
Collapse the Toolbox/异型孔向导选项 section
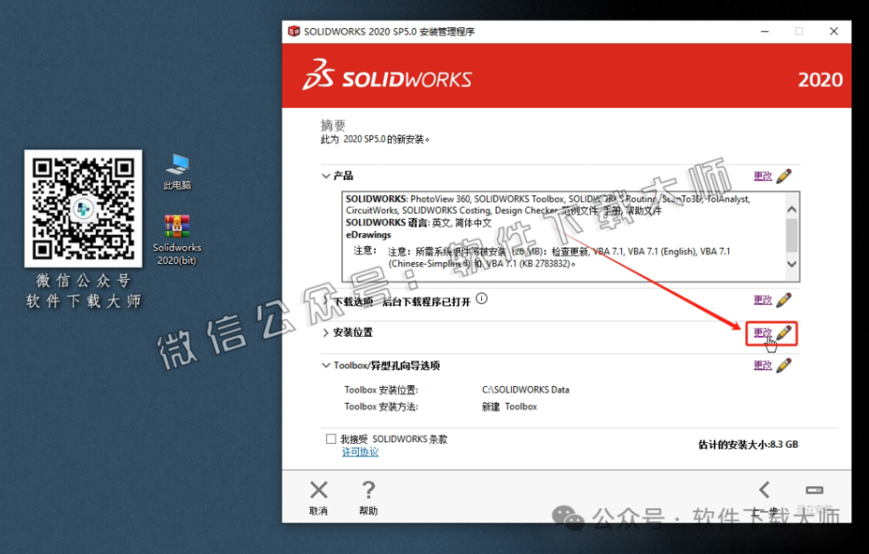click(327, 365)
